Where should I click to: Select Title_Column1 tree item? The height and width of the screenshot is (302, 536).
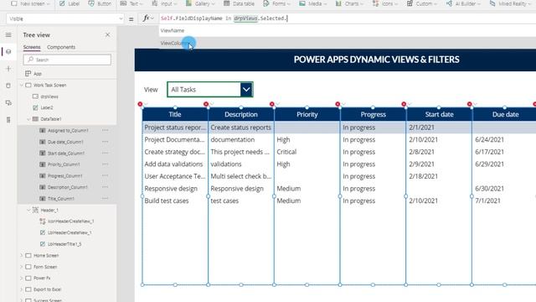61,199
